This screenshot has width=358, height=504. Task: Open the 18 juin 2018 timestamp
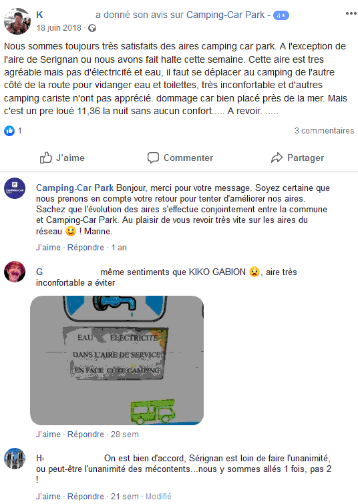[59, 28]
